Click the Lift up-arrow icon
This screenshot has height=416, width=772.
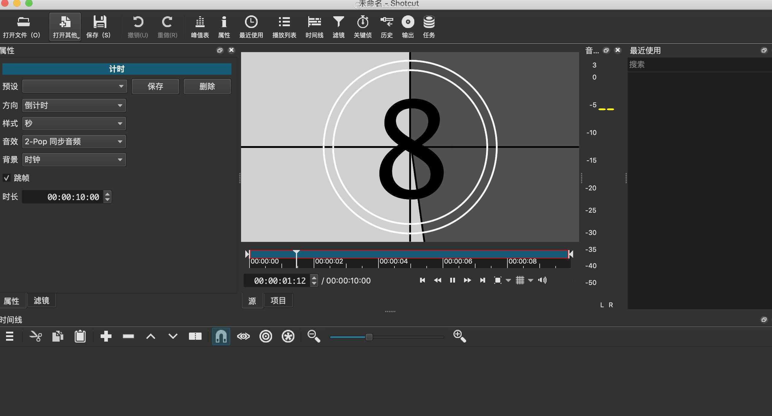[x=151, y=336]
